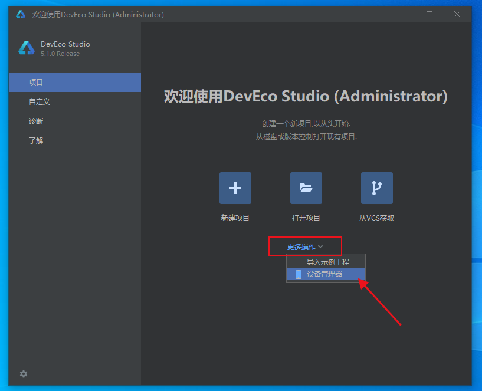Open settings via bottom-left gear icon
The image size is (482, 391).
(x=24, y=374)
